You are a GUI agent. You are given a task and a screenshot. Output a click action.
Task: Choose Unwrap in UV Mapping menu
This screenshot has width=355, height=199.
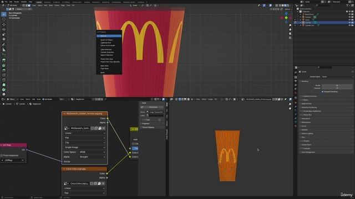(109, 36)
